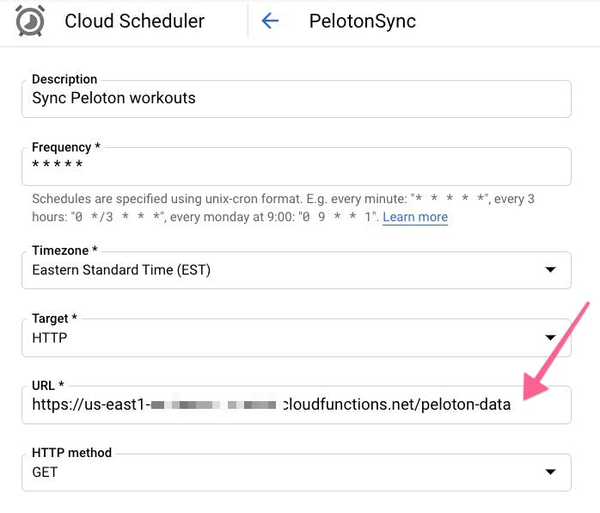Click the Timezone field label
Viewport: 600px width, 513px height.
[x=64, y=250]
